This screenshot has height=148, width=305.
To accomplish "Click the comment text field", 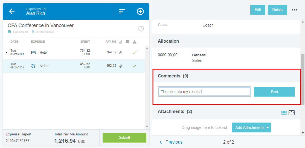I will point(204,92).
